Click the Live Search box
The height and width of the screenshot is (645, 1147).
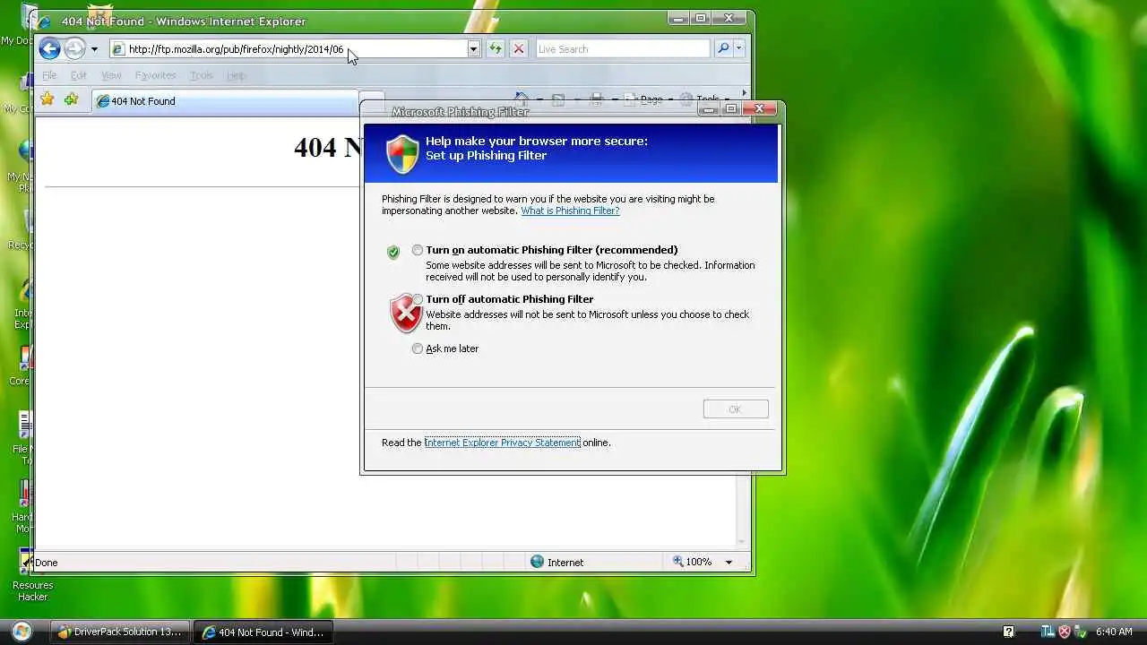pyautogui.click(x=623, y=49)
